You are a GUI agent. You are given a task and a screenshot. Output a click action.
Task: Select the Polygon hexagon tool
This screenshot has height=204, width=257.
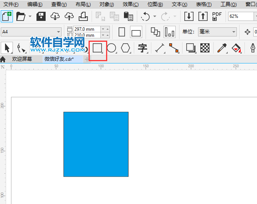click(125, 48)
